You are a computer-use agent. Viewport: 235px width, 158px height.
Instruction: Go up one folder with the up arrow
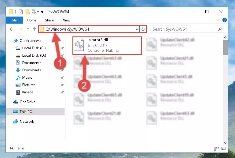34,29
